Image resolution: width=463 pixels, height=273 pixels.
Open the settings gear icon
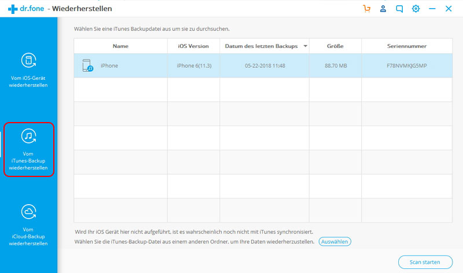(x=416, y=9)
